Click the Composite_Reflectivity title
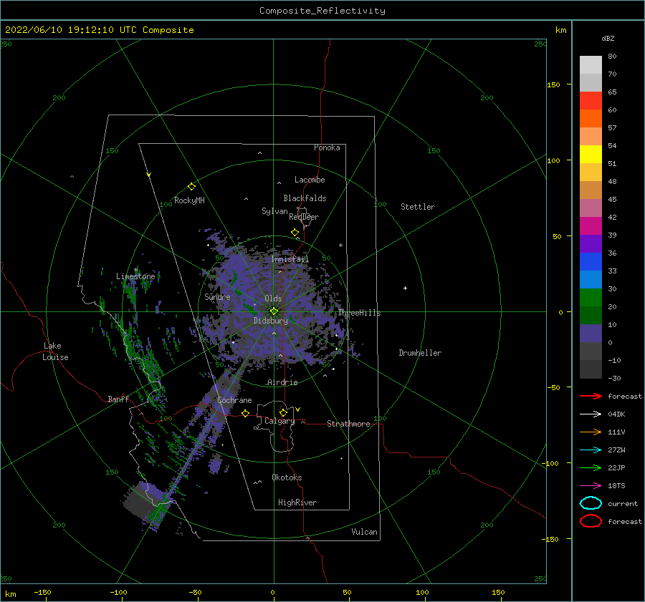This screenshot has height=602, width=645. [322, 11]
